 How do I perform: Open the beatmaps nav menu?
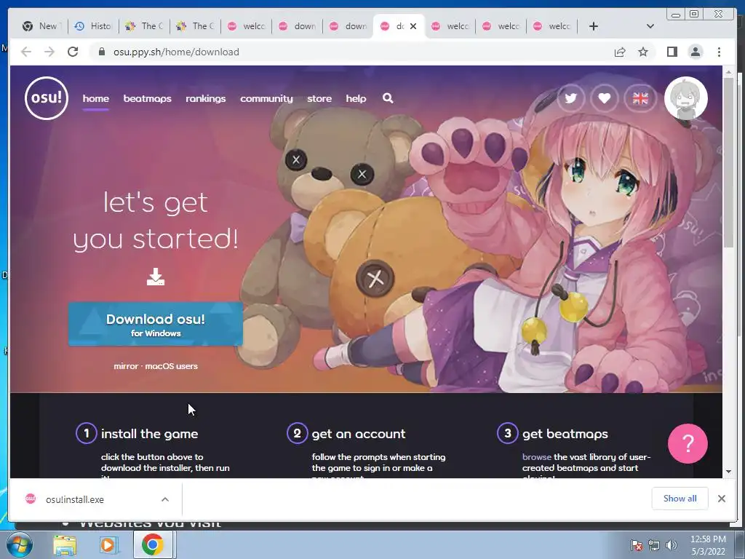[x=147, y=98]
